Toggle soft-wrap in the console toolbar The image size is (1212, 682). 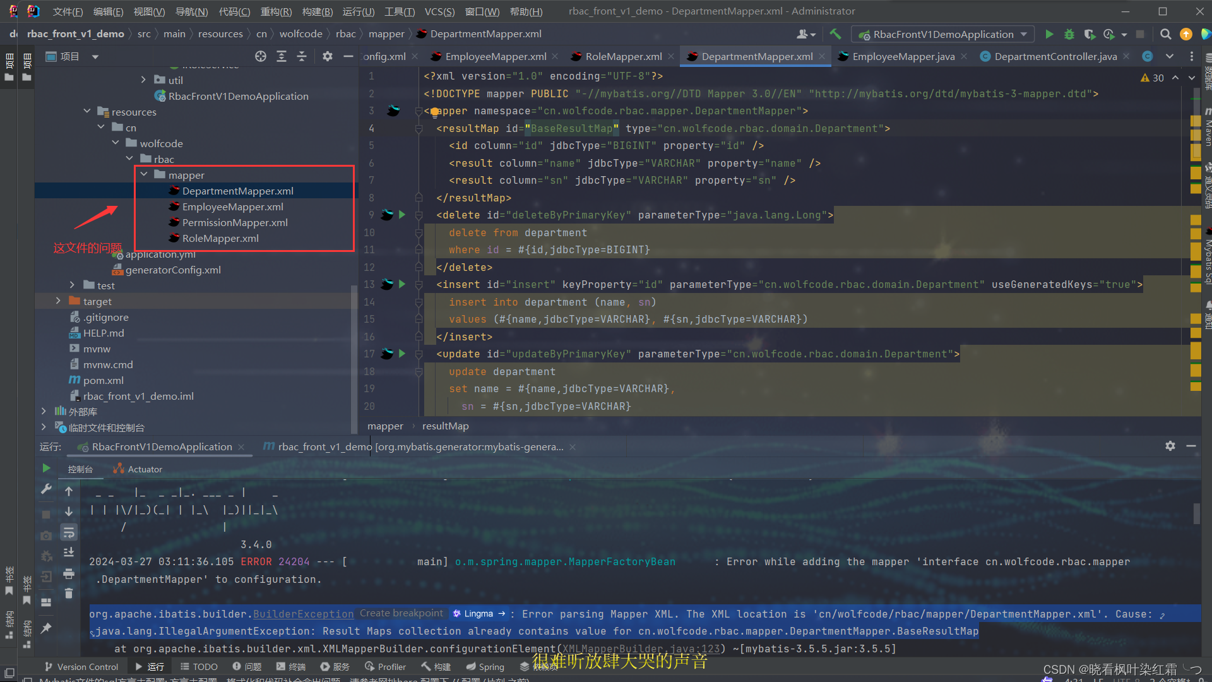69,532
